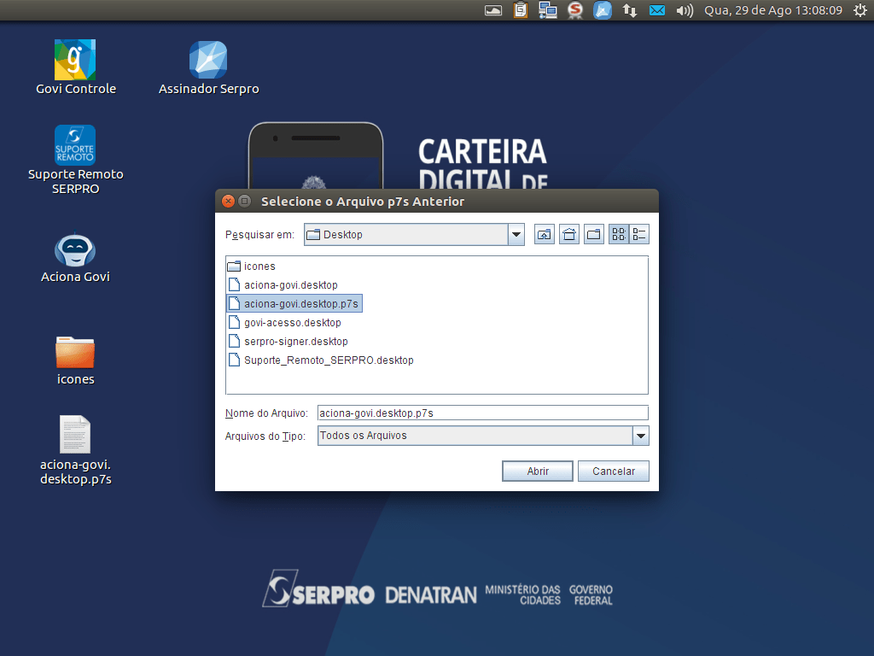Open the sound volume indicator
Image resolution: width=874 pixels, height=656 pixels.
click(685, 10)
